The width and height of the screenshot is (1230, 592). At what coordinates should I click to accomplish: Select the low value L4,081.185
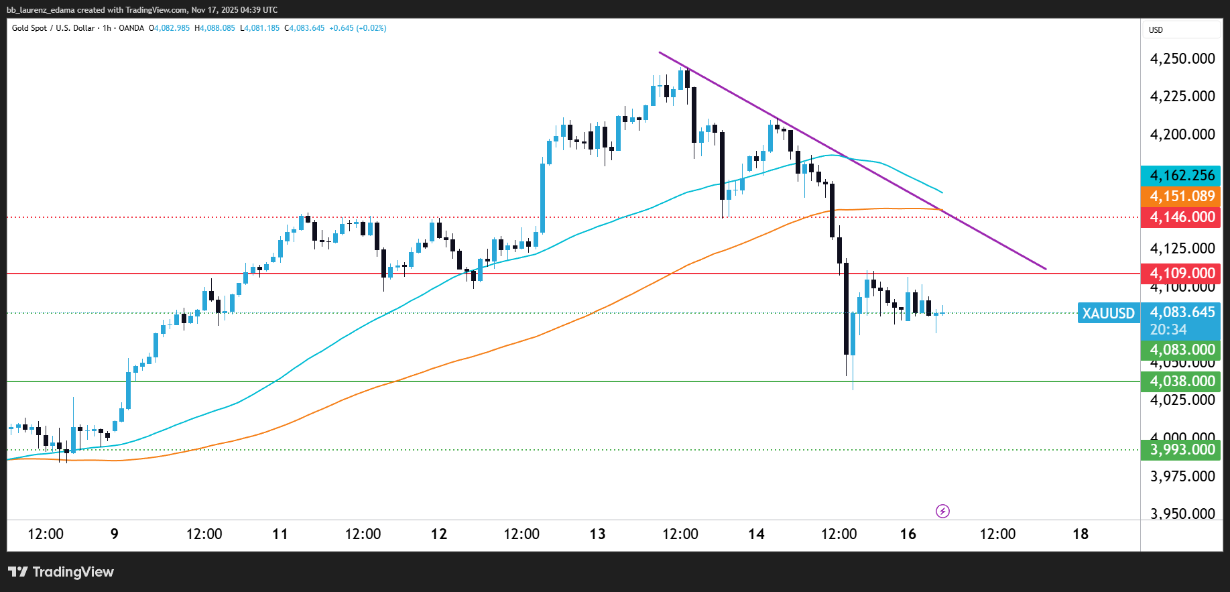click(x=260, y=28)
